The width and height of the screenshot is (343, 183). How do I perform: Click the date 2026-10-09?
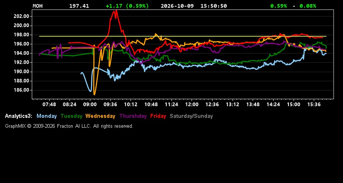pyautogui.click(x=177, y=6)
